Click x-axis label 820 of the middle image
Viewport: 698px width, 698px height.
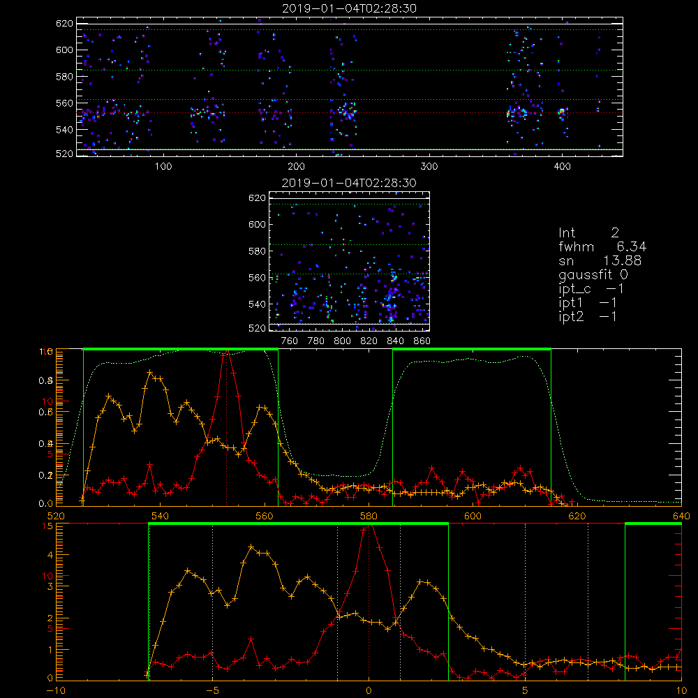point(369,341)
